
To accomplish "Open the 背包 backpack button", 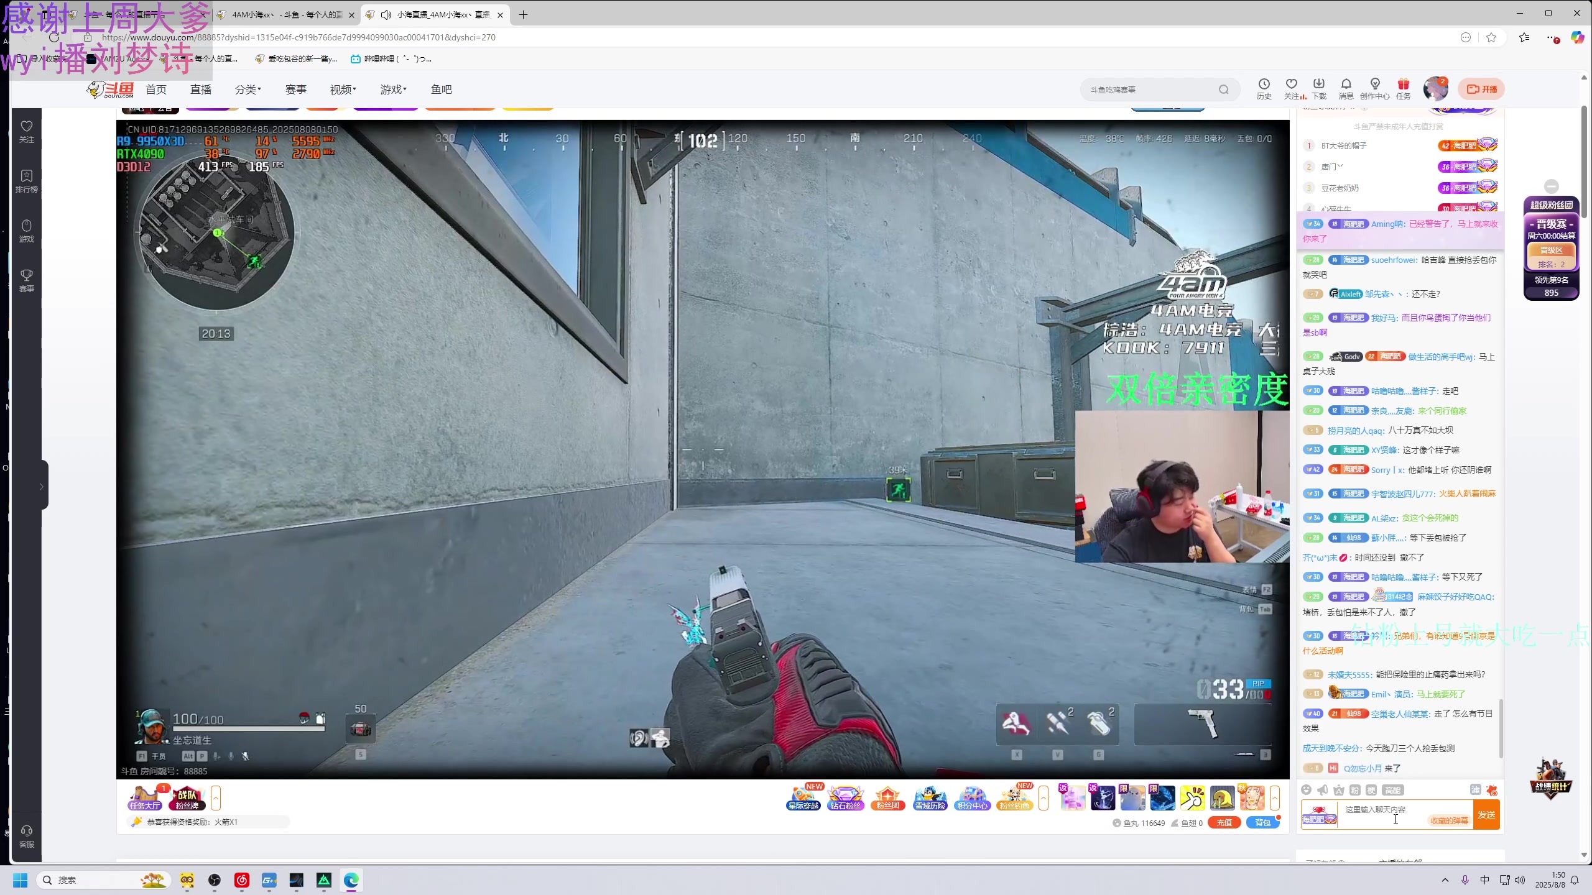I will [x=1262, y=822].
